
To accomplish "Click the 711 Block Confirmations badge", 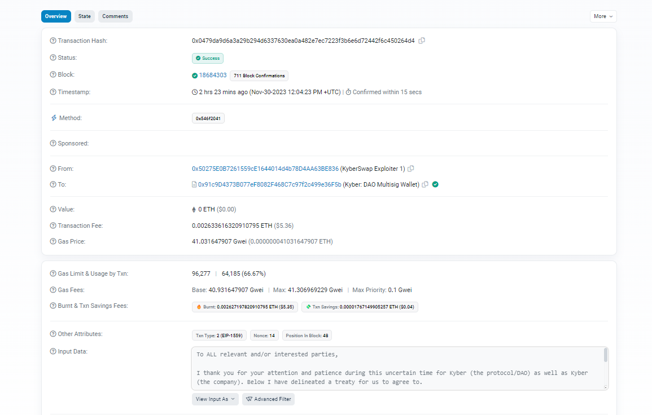I will [x=259, y=76].
